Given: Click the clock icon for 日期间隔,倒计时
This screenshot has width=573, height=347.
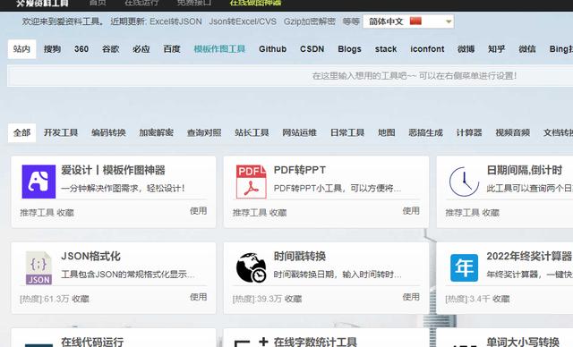Looking at the screenshot, I should (x=464, y=182).
